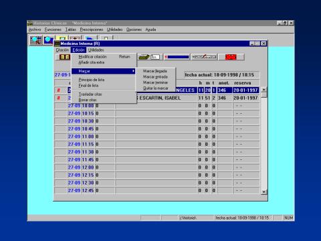Click the blue bar toolbar button
Image resolution: width=321 pixels, height=241 pixels.
click(177, 57)
